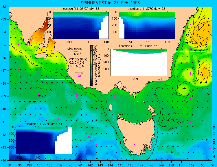This screenshot has height=167, width=217.
Task: Click the white section line at latitude -38
Action: click(56, 79)
